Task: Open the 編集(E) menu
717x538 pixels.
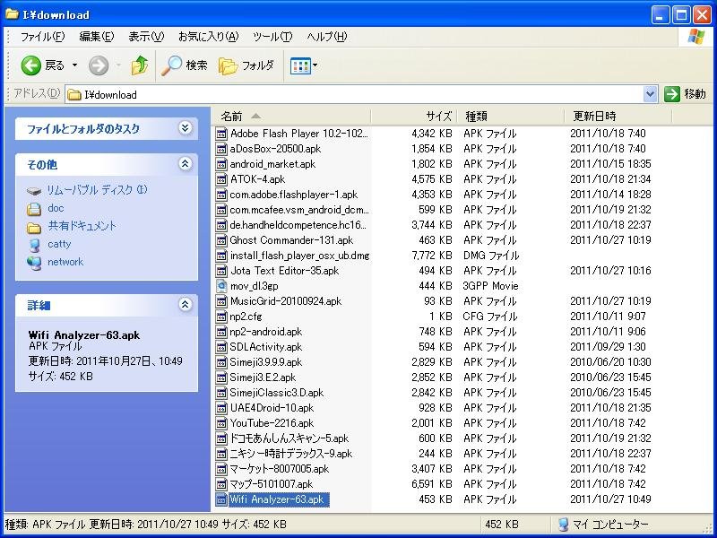Action: click(x=97, y=37)
